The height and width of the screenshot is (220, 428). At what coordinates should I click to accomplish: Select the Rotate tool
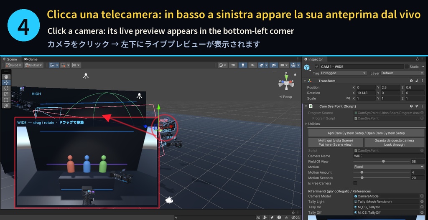[x=6, y=89]
